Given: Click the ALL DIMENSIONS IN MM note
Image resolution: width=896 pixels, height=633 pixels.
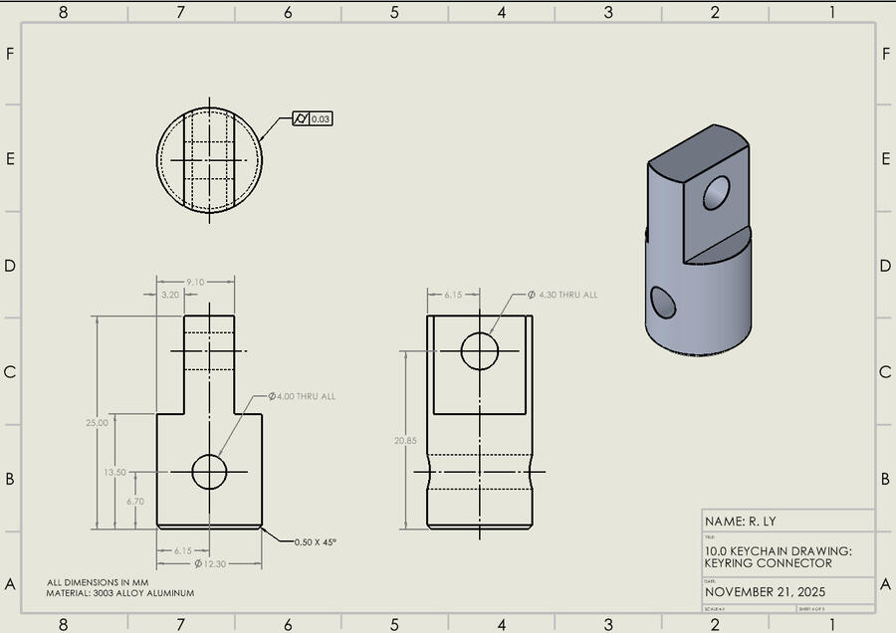Looking at the screenshot, I should click(x=101, y=582).
